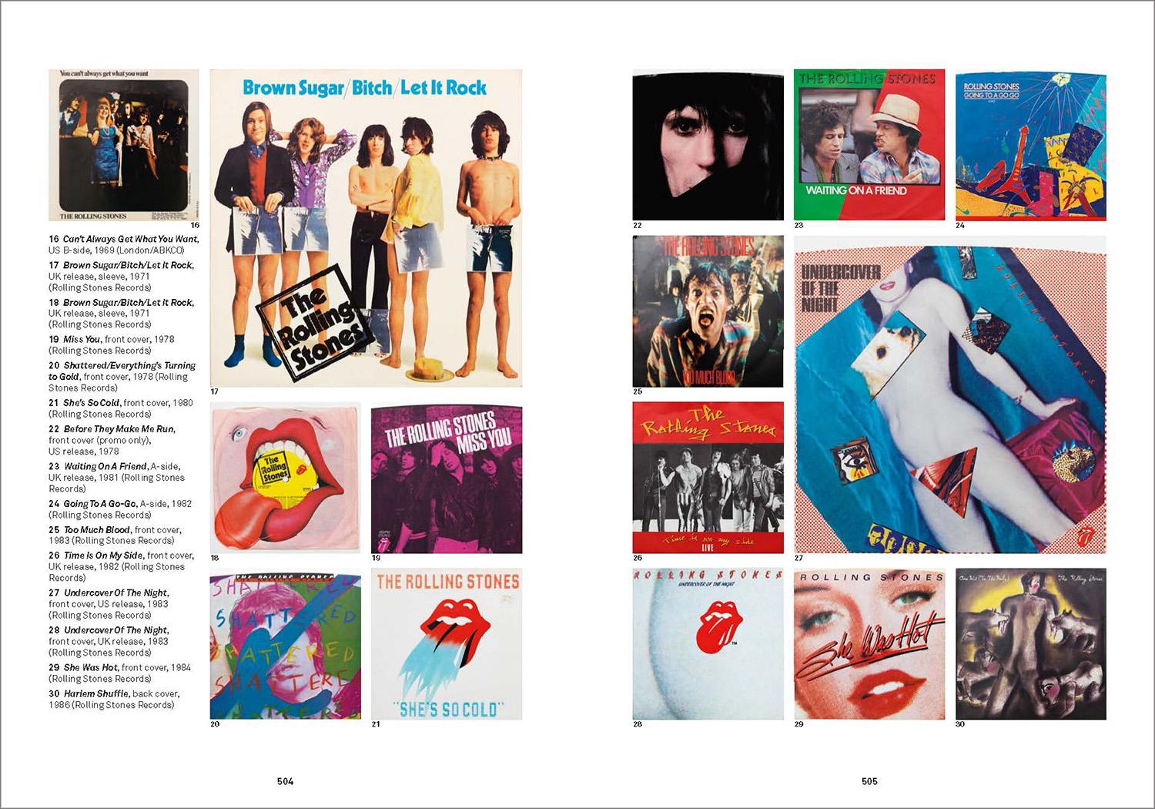1155x809 pixels.
Task: Click the Harlem Shuffle back cover image
Action: (x=1031, y=644)
